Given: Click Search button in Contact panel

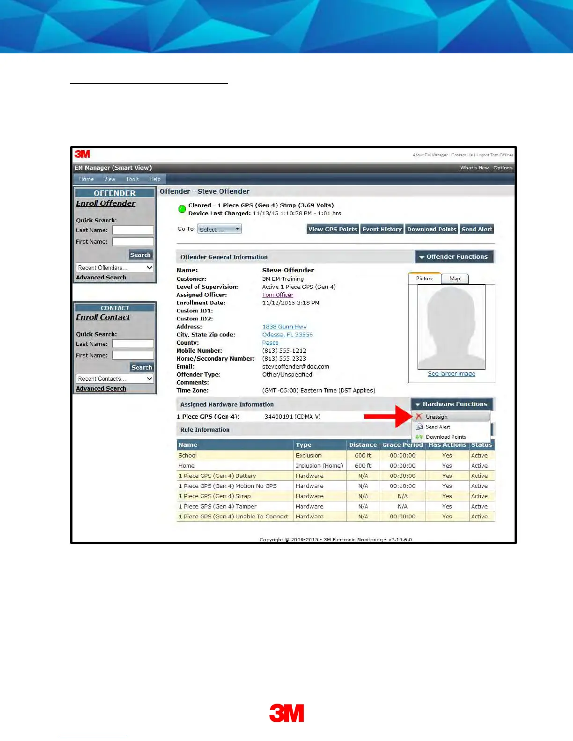Looking at the screenshot, I should pyautogui.click(x=141, y=367).
